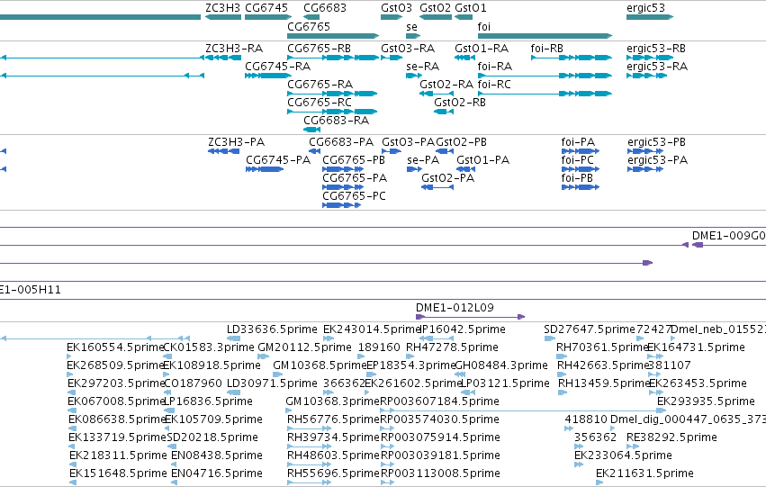Open the LD33636.5prime EST label
766x487 pixels.
(272, 329)
